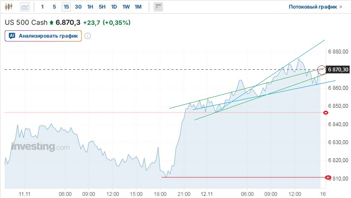Image resolution: width=351 pixels, height=198 pixels.
Task: Choose the 1D timeframe
Action: (114, 7)
